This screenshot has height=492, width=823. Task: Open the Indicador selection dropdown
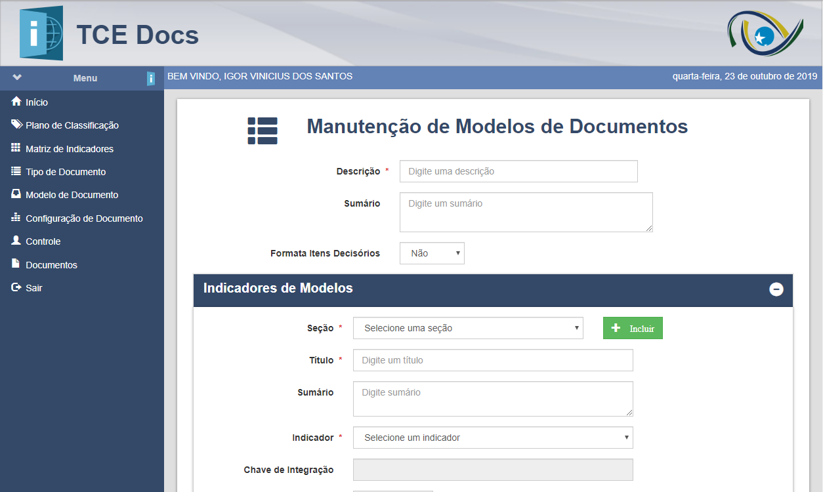coord(492,438)
